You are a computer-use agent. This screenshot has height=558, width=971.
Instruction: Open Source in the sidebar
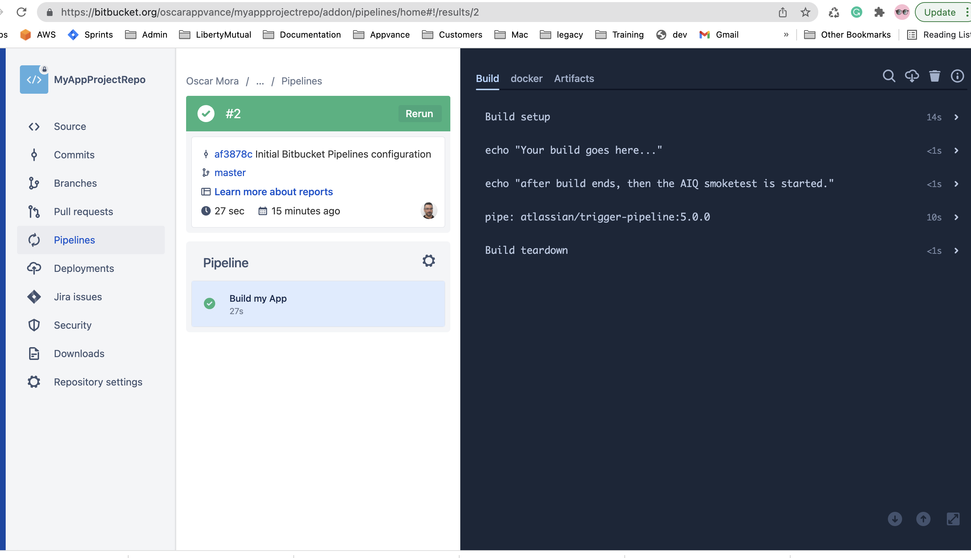(91, 126)
